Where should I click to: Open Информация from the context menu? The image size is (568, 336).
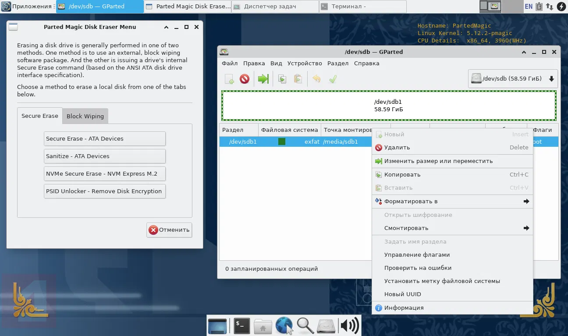[452, 308]
